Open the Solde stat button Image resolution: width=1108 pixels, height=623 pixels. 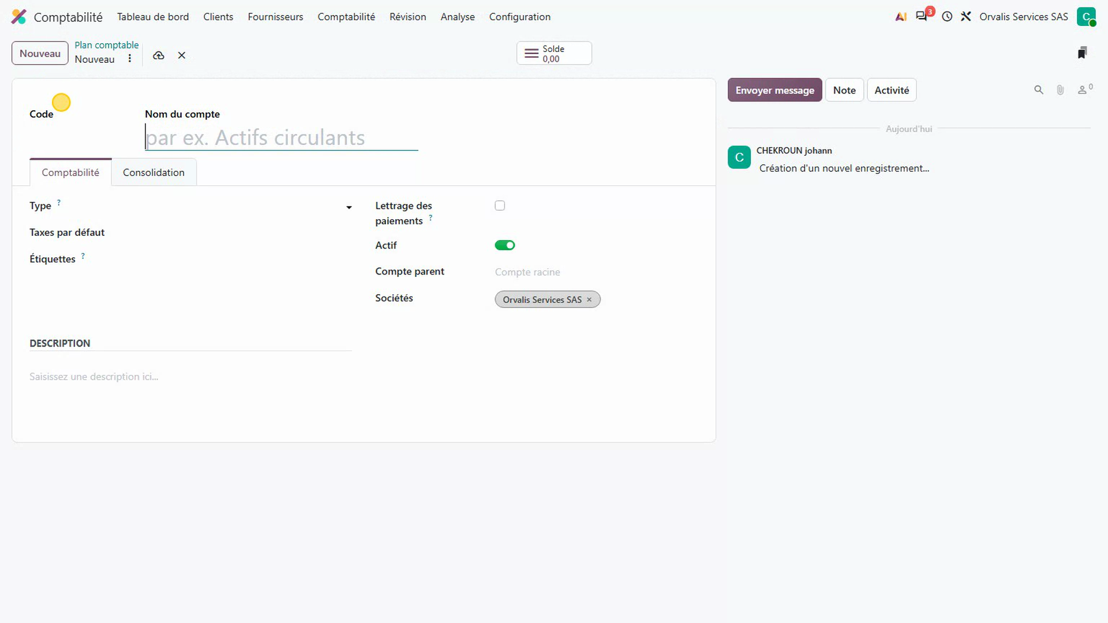[554, 53]
